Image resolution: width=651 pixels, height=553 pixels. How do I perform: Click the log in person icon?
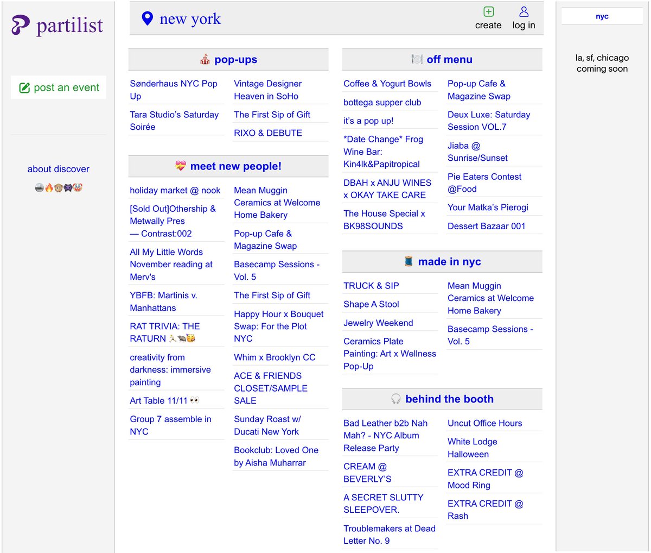tap(524, 11)
